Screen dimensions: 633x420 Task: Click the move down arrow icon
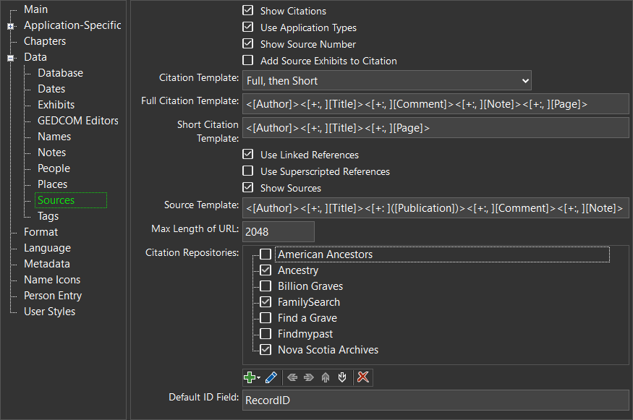click(342, 377)
